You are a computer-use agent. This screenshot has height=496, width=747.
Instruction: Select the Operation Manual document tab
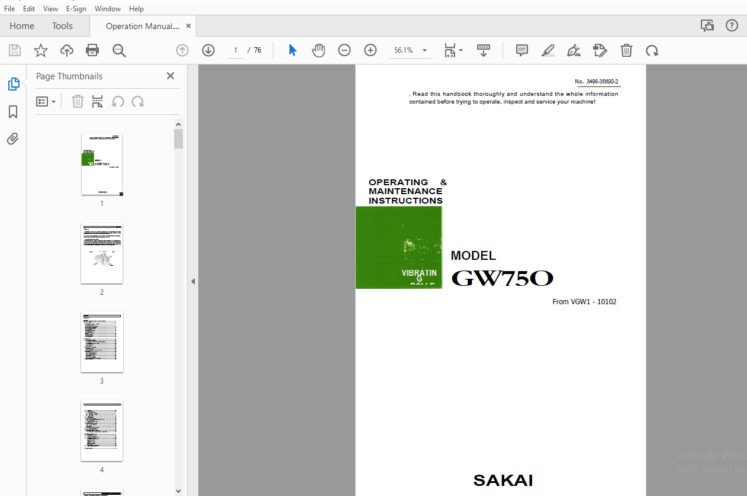[x=143, y=26]
